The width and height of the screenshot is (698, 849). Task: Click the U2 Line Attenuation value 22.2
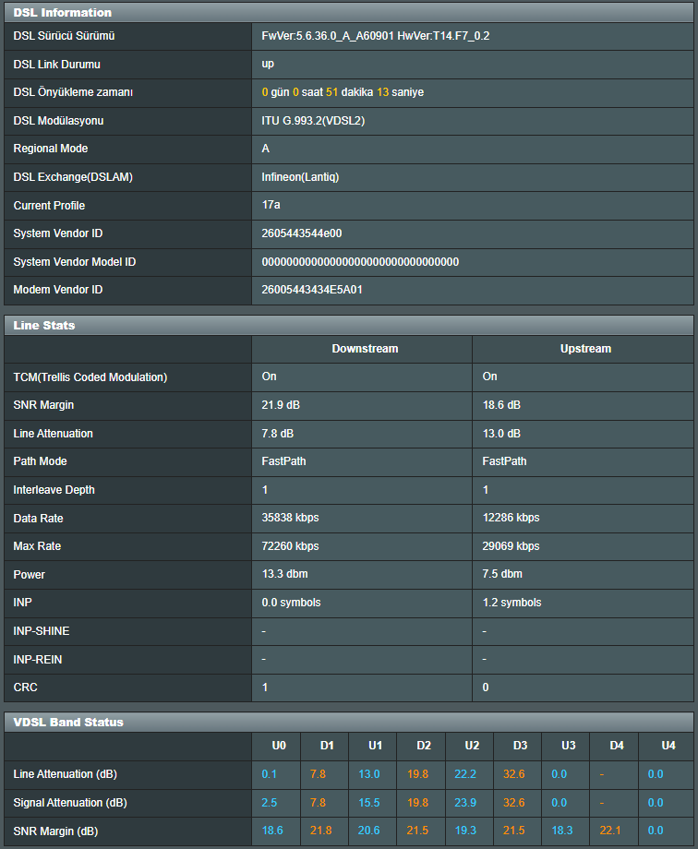click(465, 774)
